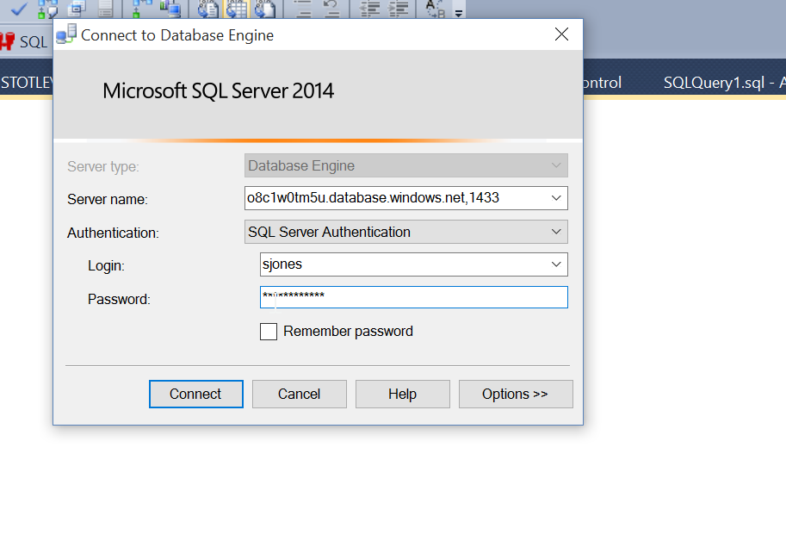Image resolution: width=786 pixels, height=547 pixels.
Task: Click the Cancel button
Action: (x=299, y=394)
